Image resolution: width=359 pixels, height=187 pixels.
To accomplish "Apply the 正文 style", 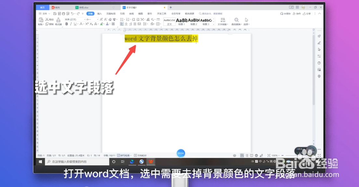I will point(170,22).
